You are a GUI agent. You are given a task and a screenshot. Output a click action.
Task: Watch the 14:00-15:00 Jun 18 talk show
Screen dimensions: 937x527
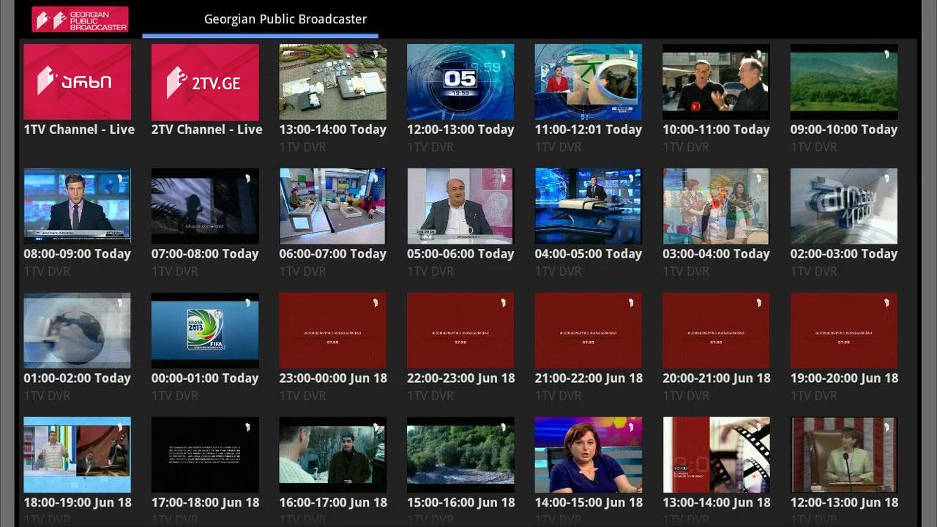pos(588,455)
